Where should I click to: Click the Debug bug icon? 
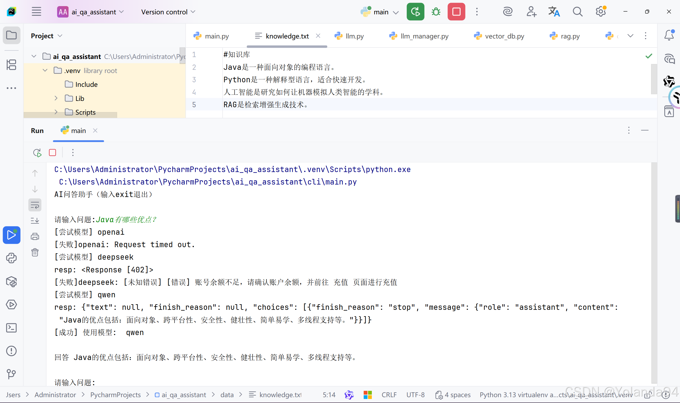click(x=436, y=12)
